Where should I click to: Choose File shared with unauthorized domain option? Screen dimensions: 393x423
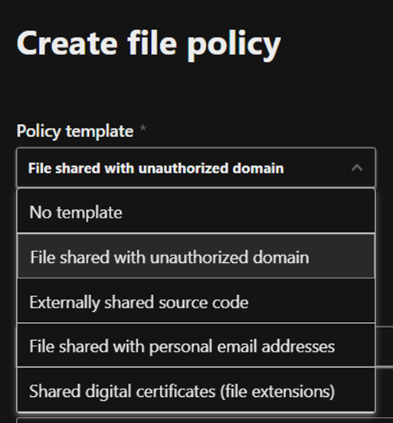click(x=196, y=256)
